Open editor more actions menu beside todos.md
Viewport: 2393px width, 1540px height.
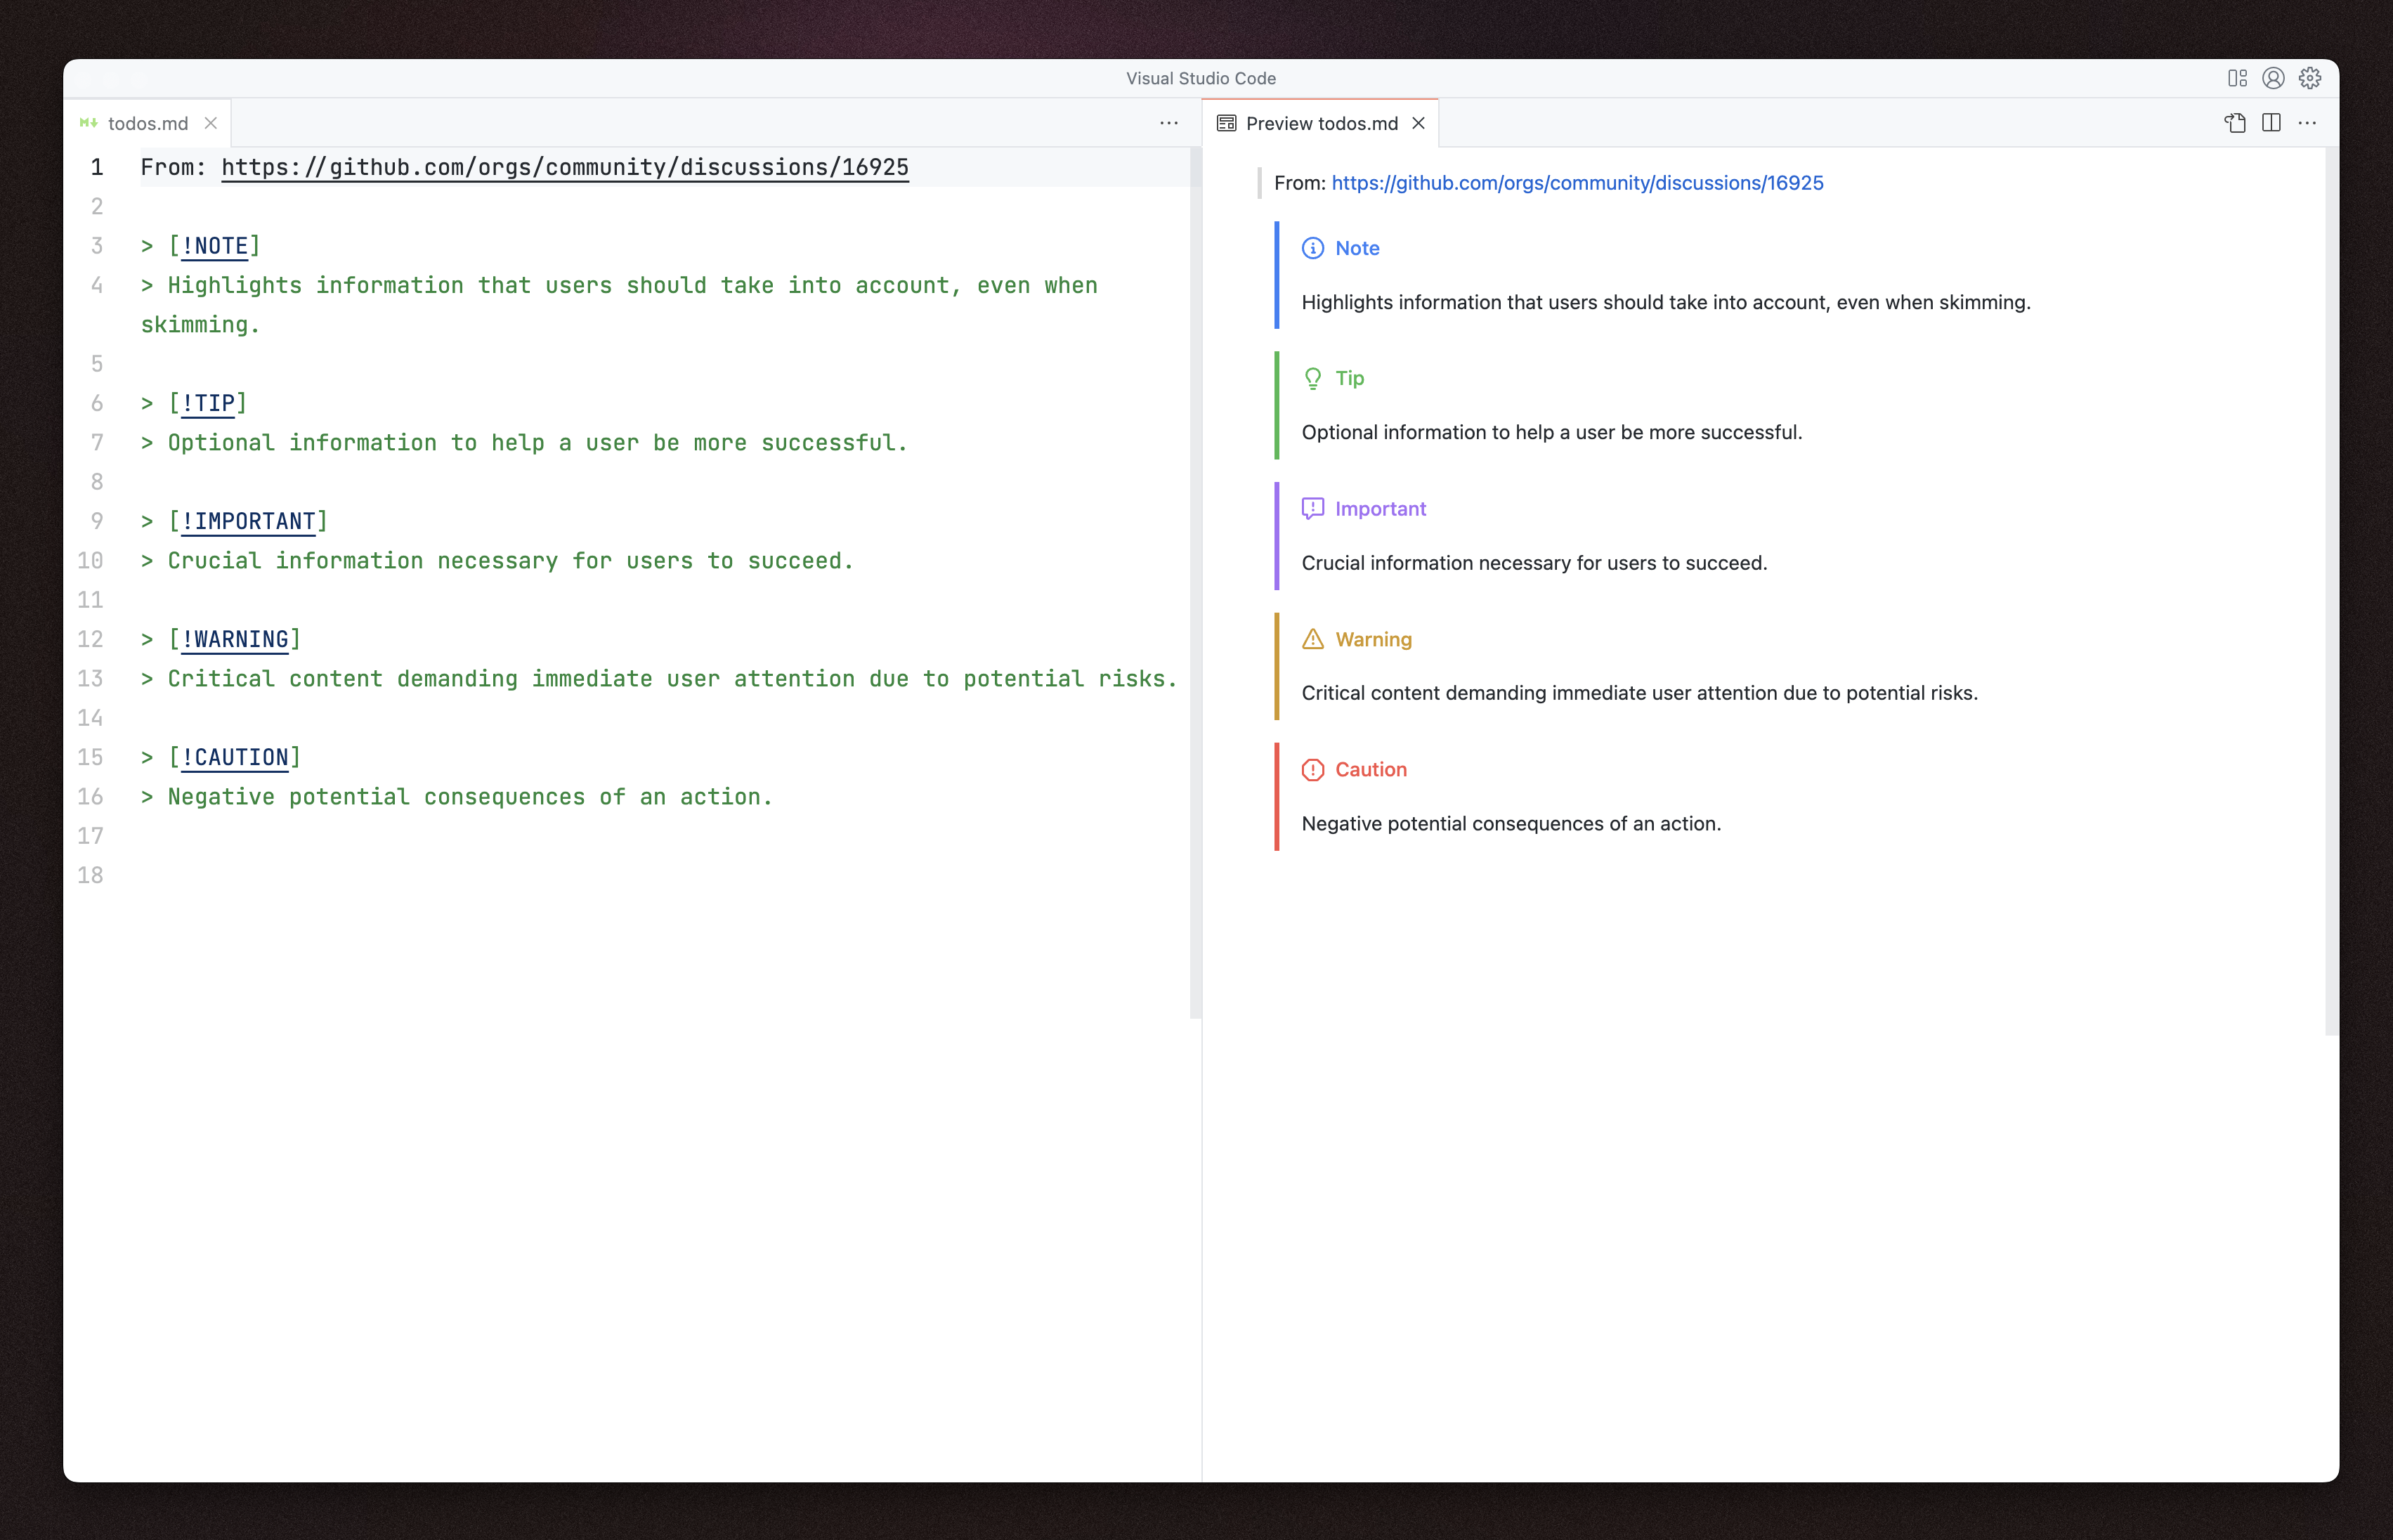(1169, 123)
